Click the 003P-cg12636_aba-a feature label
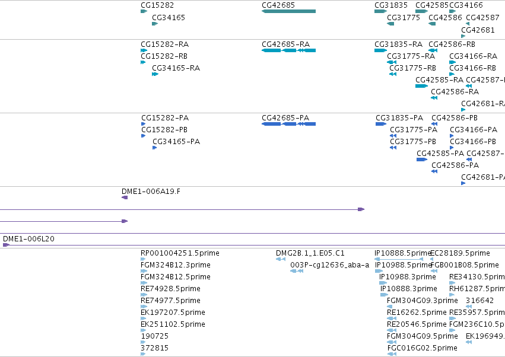 coord(329,265)
